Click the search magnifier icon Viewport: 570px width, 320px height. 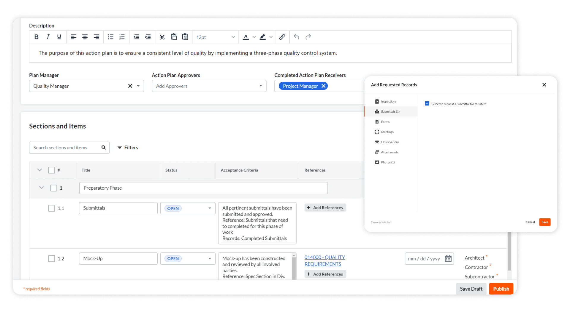point(104,148)
